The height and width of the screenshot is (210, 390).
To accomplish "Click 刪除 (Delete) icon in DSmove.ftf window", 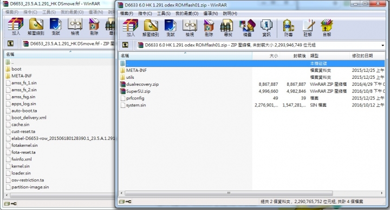I will 94,26.
